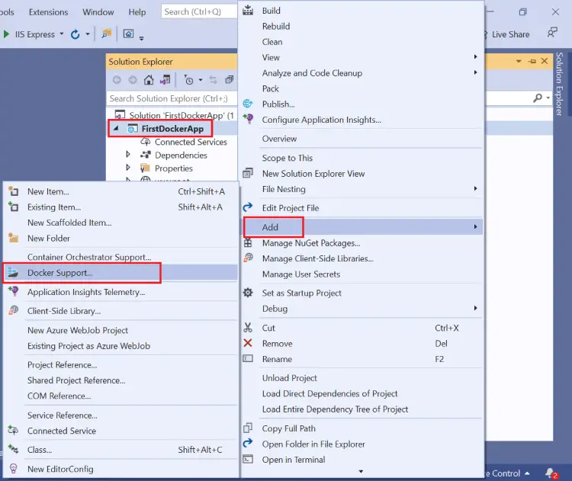
Task: Click the Existing Item icon in submenu
Action: pos(14,207)
